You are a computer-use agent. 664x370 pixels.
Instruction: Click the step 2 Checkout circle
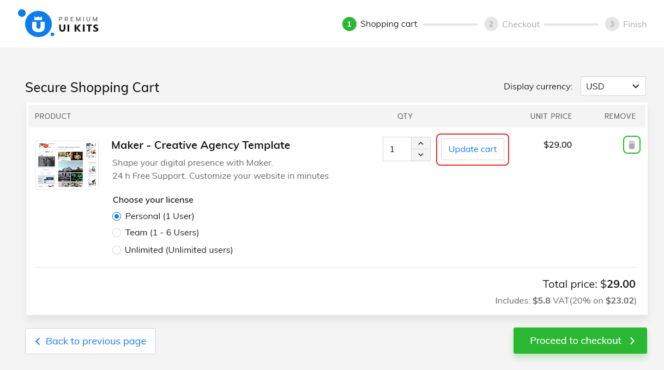pos(491,24)
